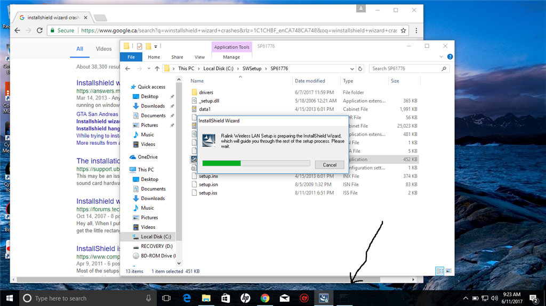Click the Explorer forward arrow
Viewport: 546px width, 306px height.
[x=139, y=69]
